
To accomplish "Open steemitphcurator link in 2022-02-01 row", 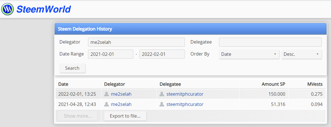I will (x=185, y=94).
